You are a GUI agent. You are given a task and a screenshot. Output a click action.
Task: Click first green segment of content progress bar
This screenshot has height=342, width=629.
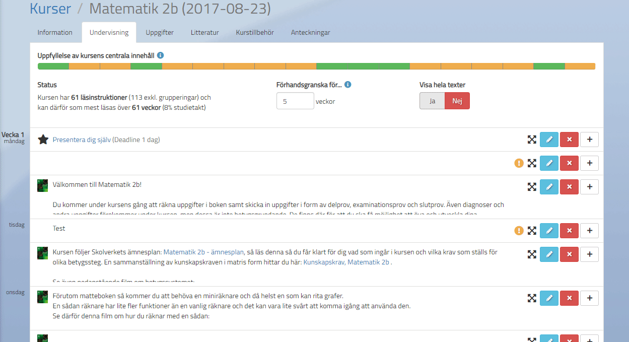click(53, 66)
